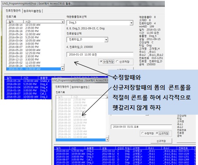
Task: Select 2016-05-24 11:00:00 AM record in back list
Action: click(34, 34)
